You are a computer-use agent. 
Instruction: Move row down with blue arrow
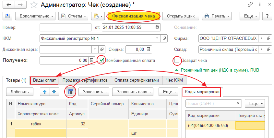54,92
